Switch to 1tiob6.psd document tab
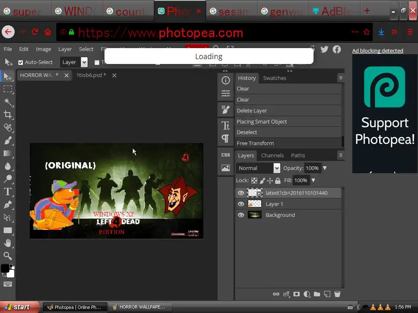 [91, 75]
